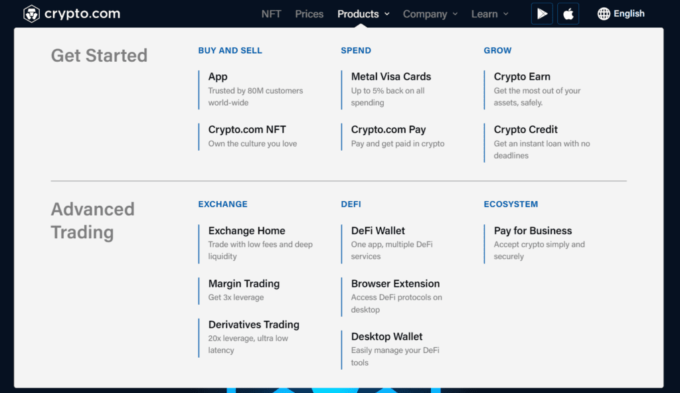Click the ECOSYSTEM section heading
This screenshot has height=393, width=680.
coord(511,204)
